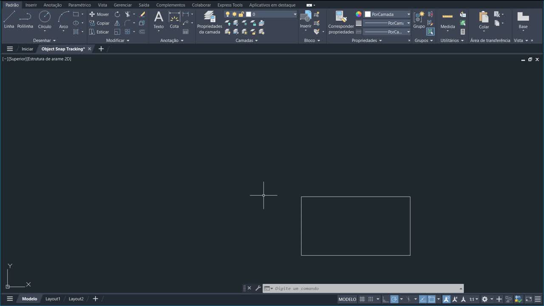Open the status bar customization menu
The height and width of the screenshot is (306, 544).
[538, 299]
